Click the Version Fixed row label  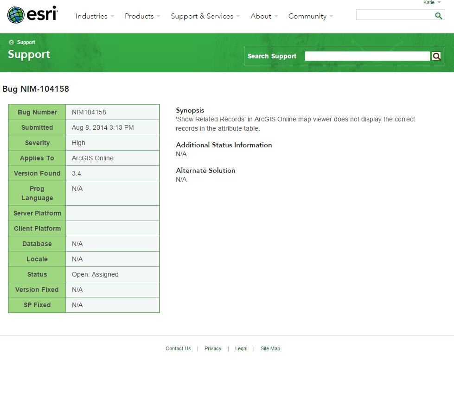37,290
